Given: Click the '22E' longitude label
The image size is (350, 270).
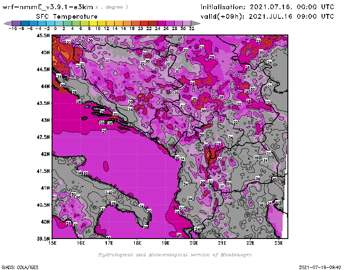Looking at the screenshot, I should coord(250,243).
